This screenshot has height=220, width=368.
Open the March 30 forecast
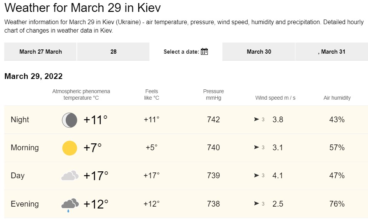coord(259,52)
